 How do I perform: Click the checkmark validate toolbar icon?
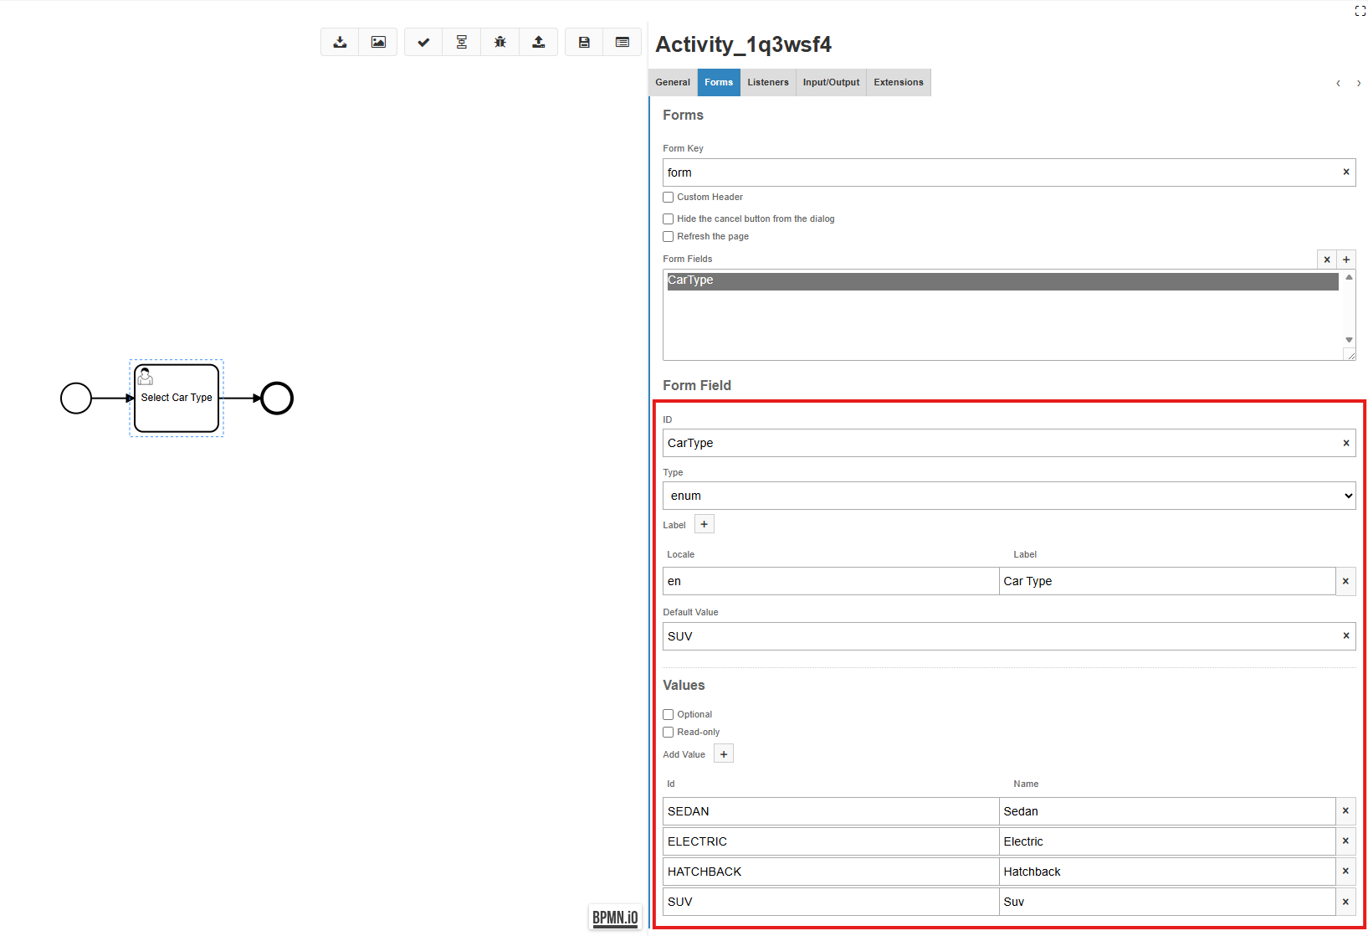[423, 42]
